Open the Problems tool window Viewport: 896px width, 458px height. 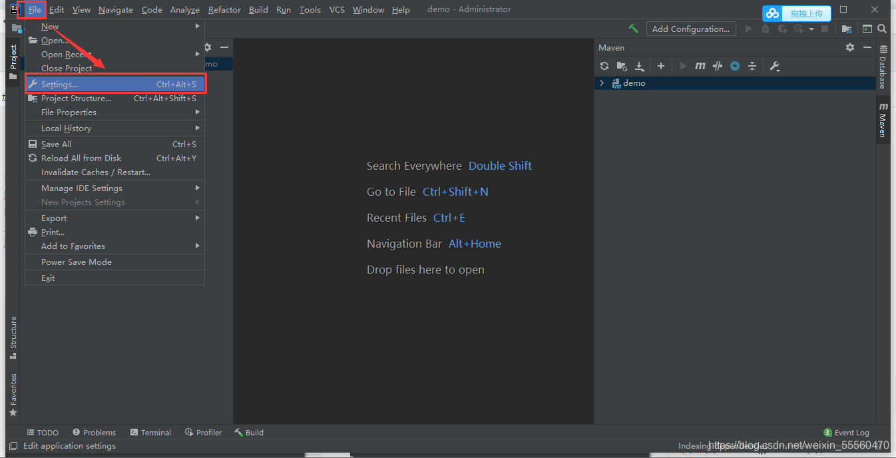94,433
